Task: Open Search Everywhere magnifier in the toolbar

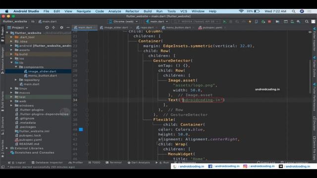Action: pyautogui.click(x=307, y=22)
